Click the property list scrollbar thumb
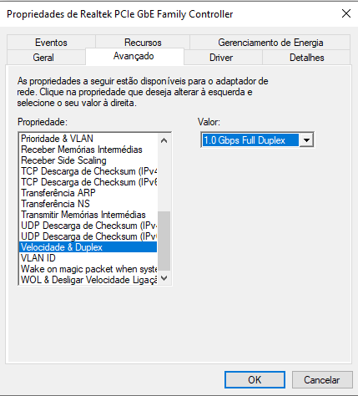Screen dimensions: 358x396 tap(164, 241)
